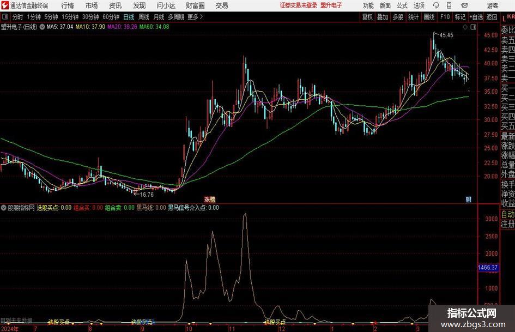
Task: Open the customer service headset icon
Action: 436,5
